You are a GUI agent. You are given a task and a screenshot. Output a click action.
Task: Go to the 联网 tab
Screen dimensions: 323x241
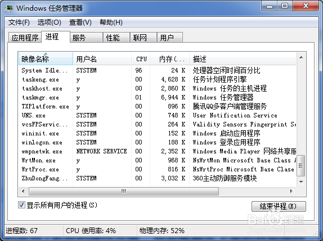pyautogui.click(x=143, y=38)
